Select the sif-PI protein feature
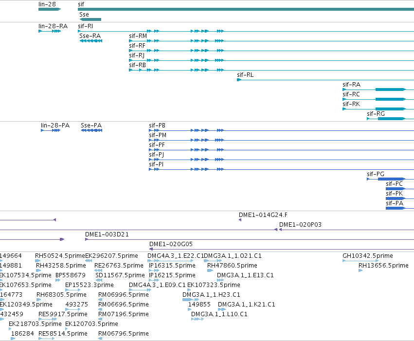This screenshot has height=341, width=414. (282, 169)
